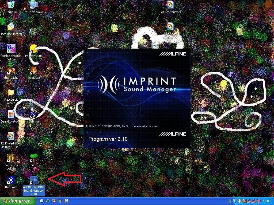Select the dinerdash2 game shortcut
Viewport: 274px width, 205px height.
(11, 71)
